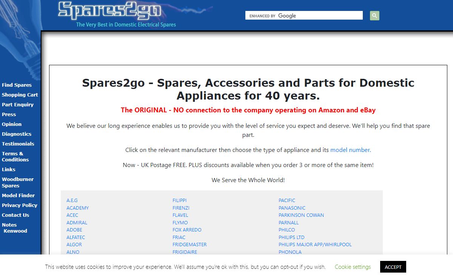Select manufacturer PANASONIC
The height and width of the screenshot is (279, 453).
292,208
